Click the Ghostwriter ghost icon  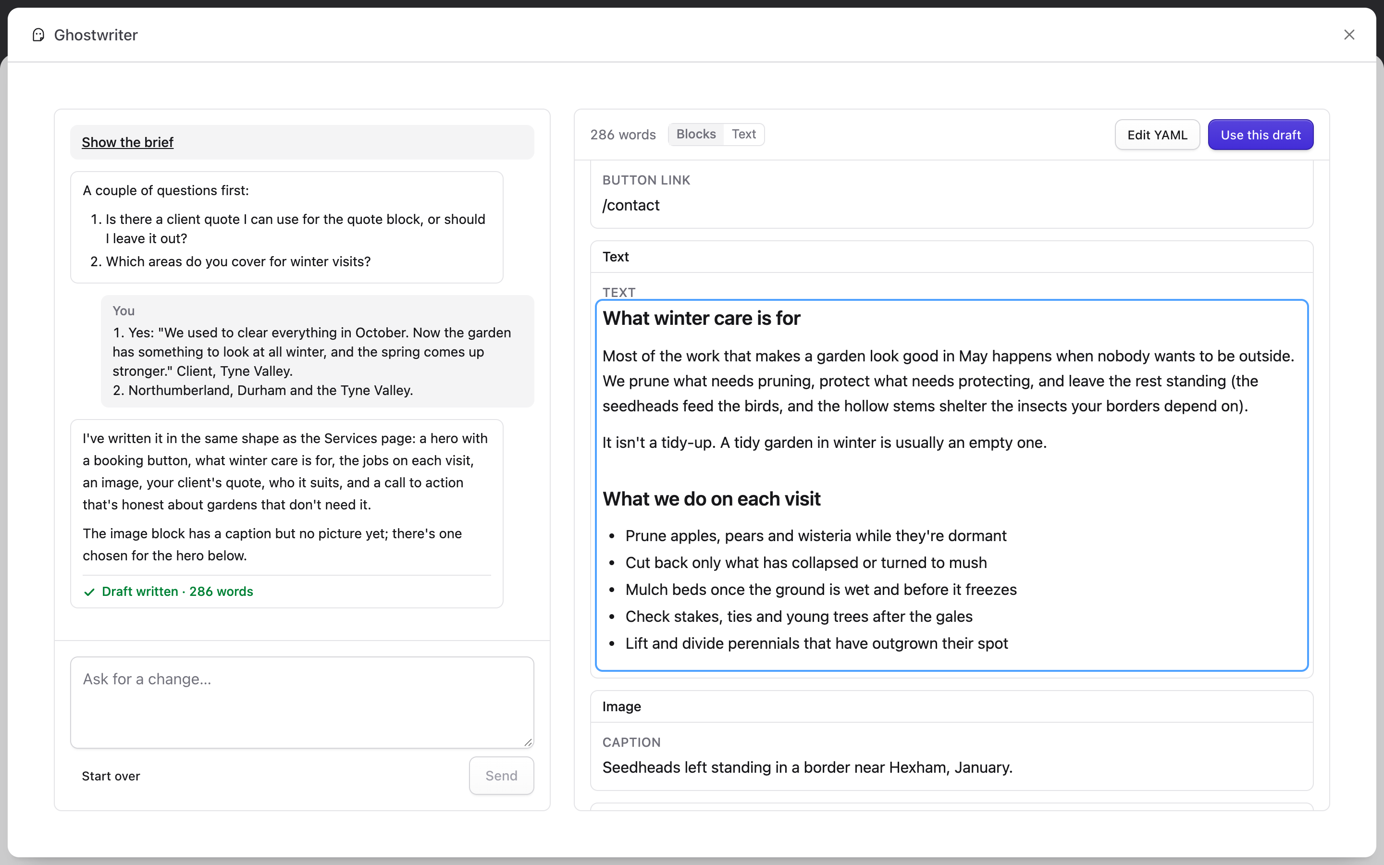click(x=38, y=35)
